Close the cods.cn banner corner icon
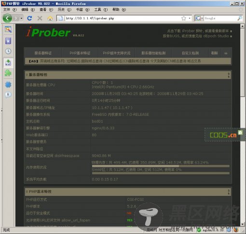Image resolution: width=246 pixels, height=234 pixels. [240, 133]
